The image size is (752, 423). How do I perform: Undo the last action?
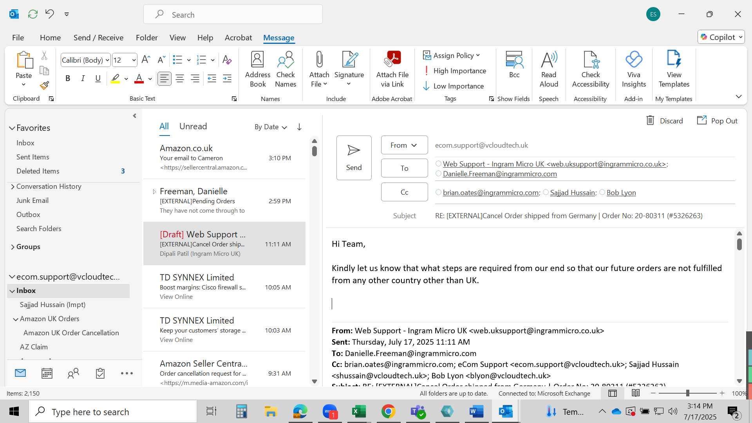click(x=49, y=14)
